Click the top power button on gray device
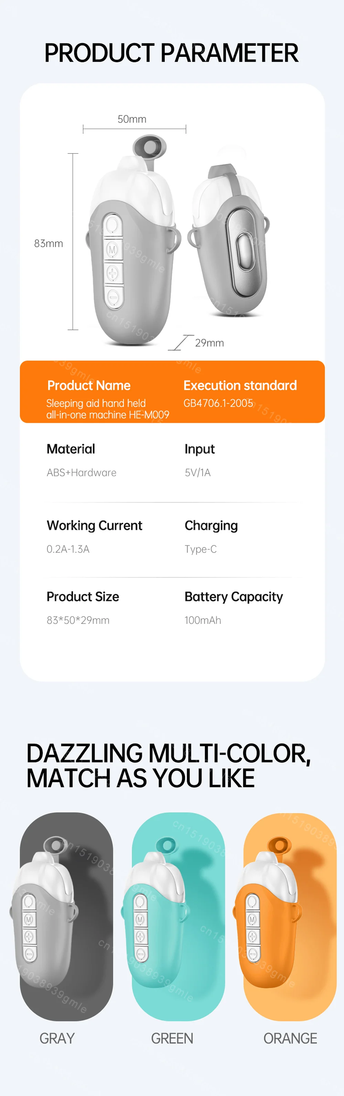Viewport: 344px width, 1096px height. click(x=112, y=225)
